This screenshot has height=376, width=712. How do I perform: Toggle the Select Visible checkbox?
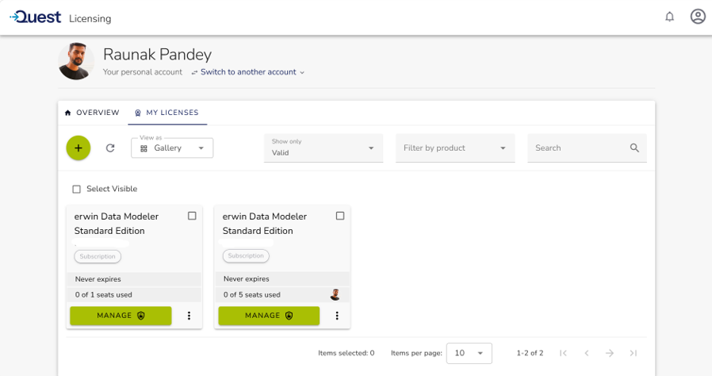tap(77, 189)
